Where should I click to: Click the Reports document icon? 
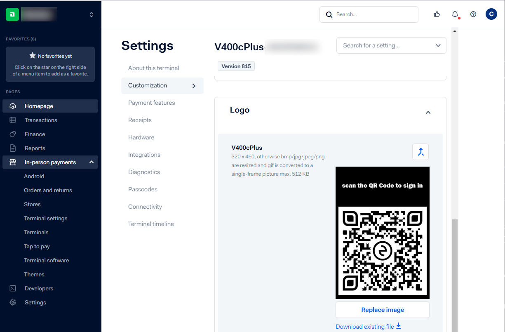tap(13, 148)
